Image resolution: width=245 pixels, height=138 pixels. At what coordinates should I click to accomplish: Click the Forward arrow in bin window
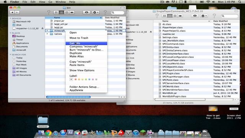coord(17,12)
